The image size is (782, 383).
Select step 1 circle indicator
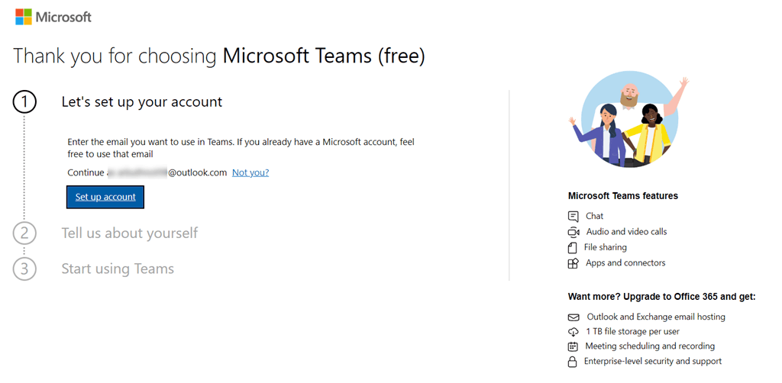(x=24, y=102)
